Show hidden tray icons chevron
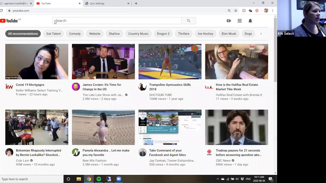This screenshot has width=326, height=183. (218, 179)
